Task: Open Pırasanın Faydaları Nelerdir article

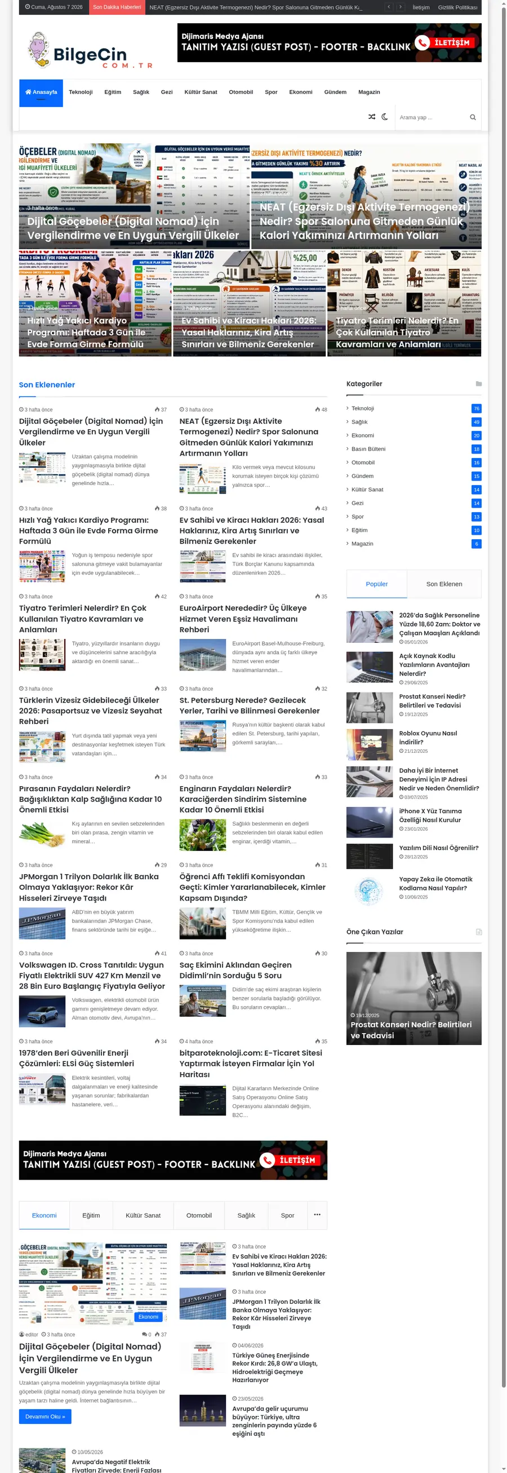Action: [x=90, y=799]
